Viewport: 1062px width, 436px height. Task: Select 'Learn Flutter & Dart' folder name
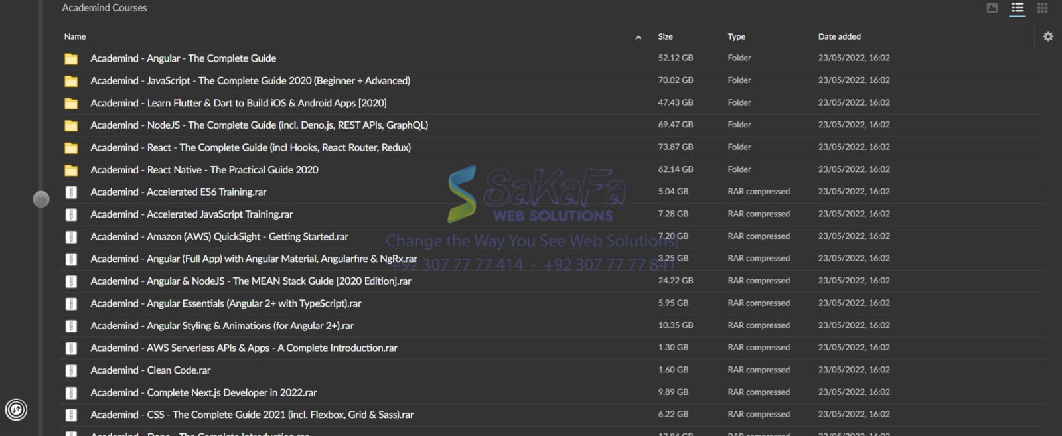(238, 103)
